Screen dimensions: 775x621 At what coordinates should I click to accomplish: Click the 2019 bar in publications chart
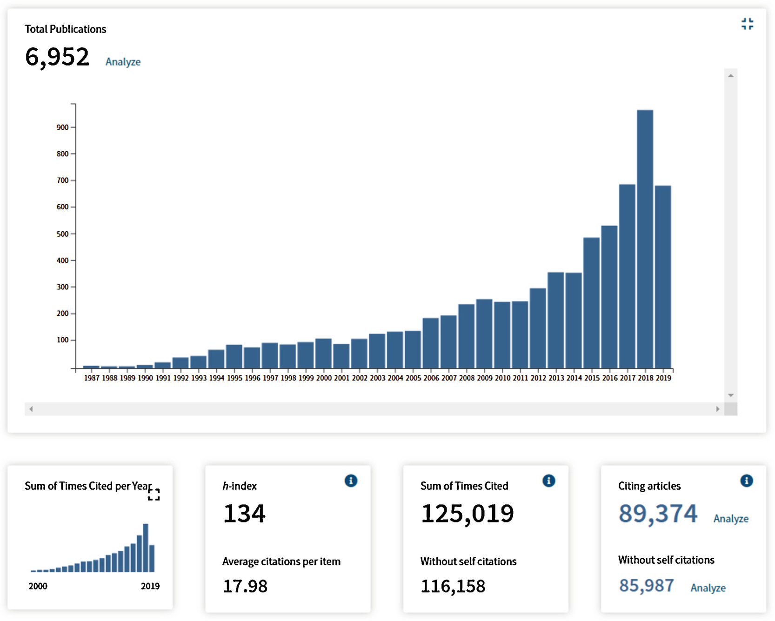[x=663, y=277]
